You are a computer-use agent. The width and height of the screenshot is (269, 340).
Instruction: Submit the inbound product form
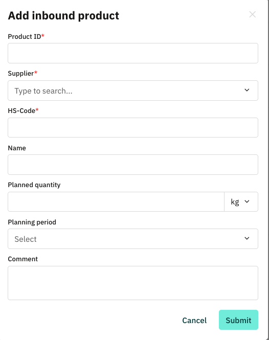coord(238,320)
